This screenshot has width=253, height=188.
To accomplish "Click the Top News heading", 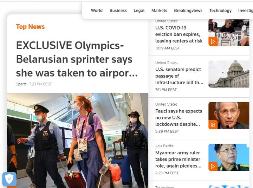I will click(x=30, y=27).
